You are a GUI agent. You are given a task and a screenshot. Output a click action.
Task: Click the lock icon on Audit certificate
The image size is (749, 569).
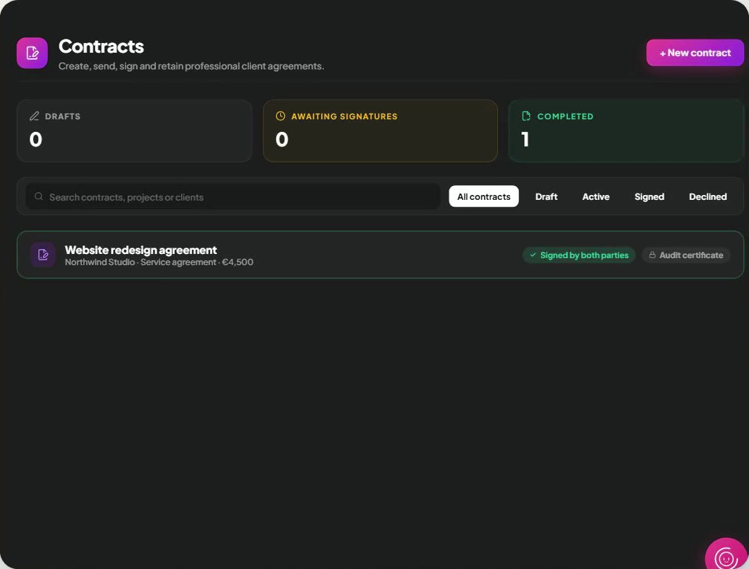652,255
